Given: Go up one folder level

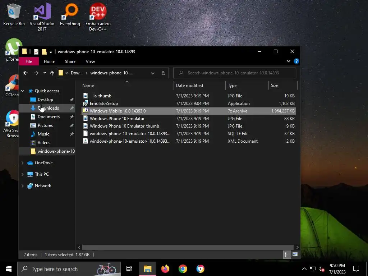Looking at the screenshot, I should point(52,73).
